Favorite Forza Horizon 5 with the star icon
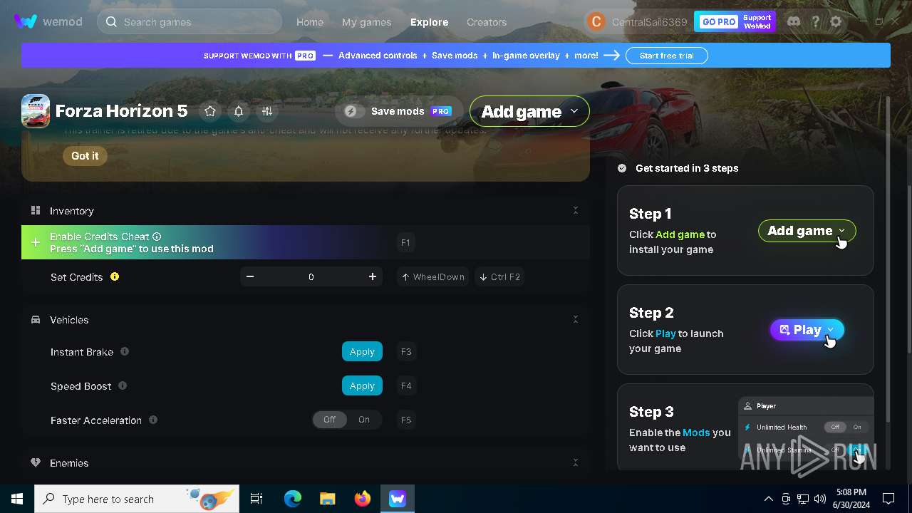The width and height of the screenshot is (912, 513). (210, 111)
